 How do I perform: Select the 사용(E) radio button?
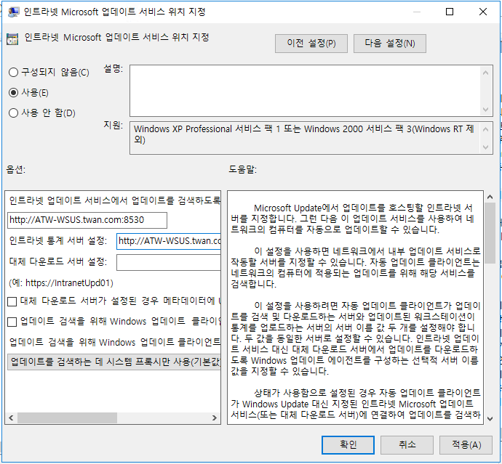click(x=13, y=93)
